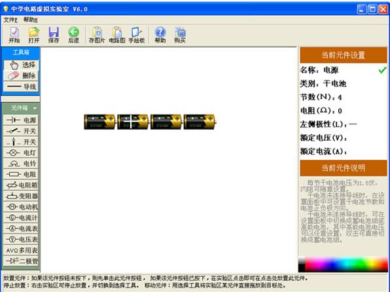The width and height of the screenshot is (390, 292).
Task: Activate the 删除 eraser tool
Action: click(x=21, y=76)
